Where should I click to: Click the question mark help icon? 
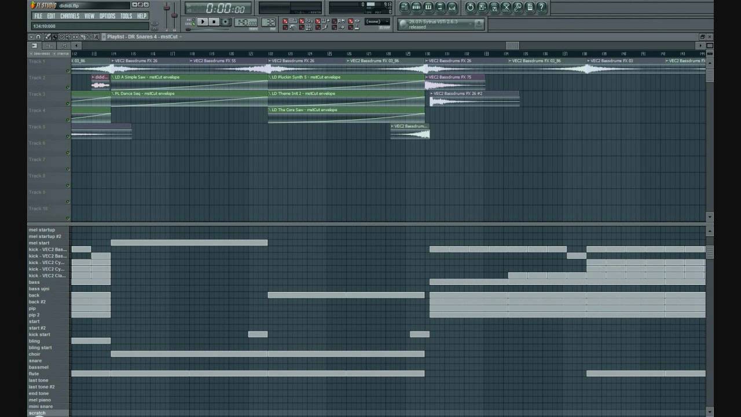pyautogui.click(x=541, y=8)
